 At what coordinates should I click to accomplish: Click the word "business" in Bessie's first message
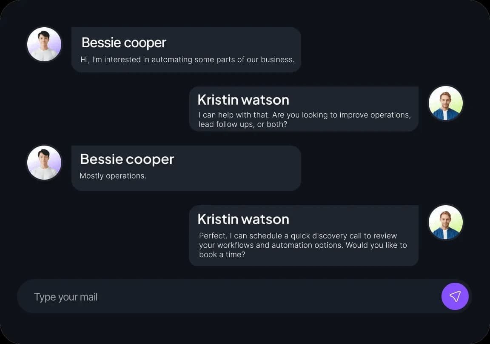click(x=276, y=60)
